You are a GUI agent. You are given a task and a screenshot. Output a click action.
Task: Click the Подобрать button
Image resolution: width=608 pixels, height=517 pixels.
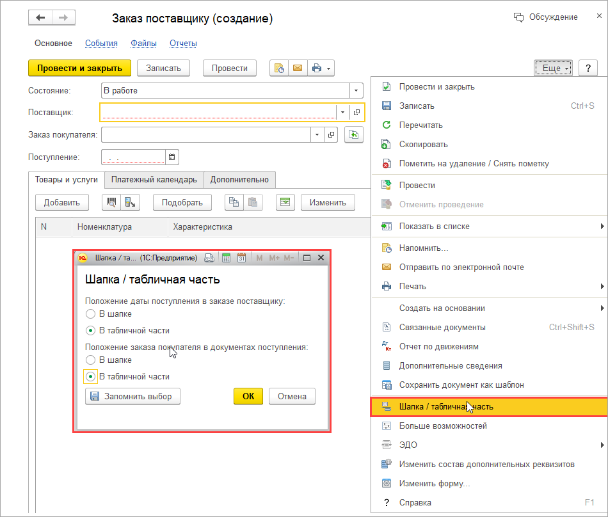(x=182, y=202)
